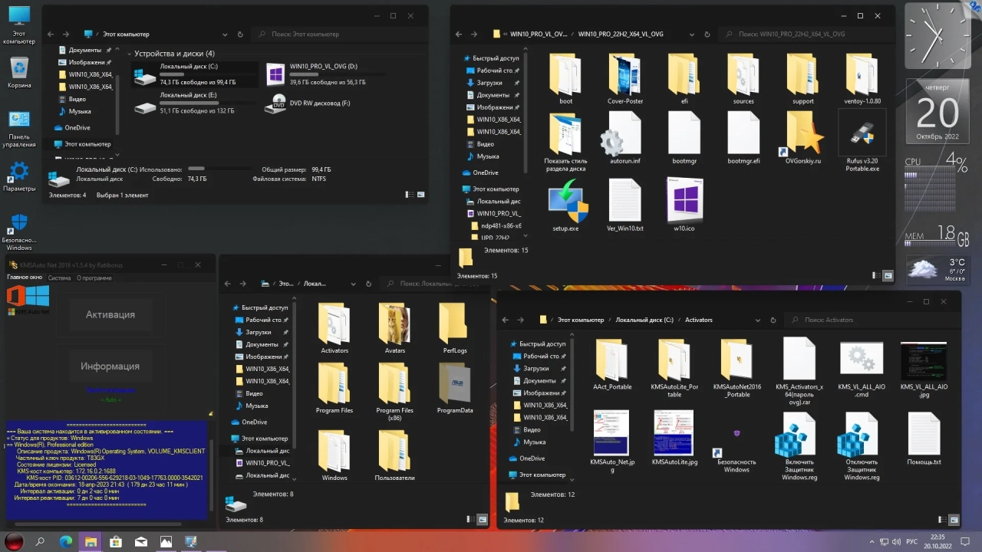
Task: Refresh the Activators window
Action: pyautogui.click(x=772, y=320)
